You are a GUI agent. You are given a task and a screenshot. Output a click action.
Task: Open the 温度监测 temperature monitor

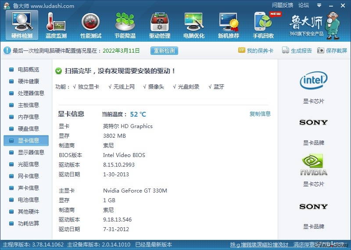pyautogui.click(x=56, y=25)
